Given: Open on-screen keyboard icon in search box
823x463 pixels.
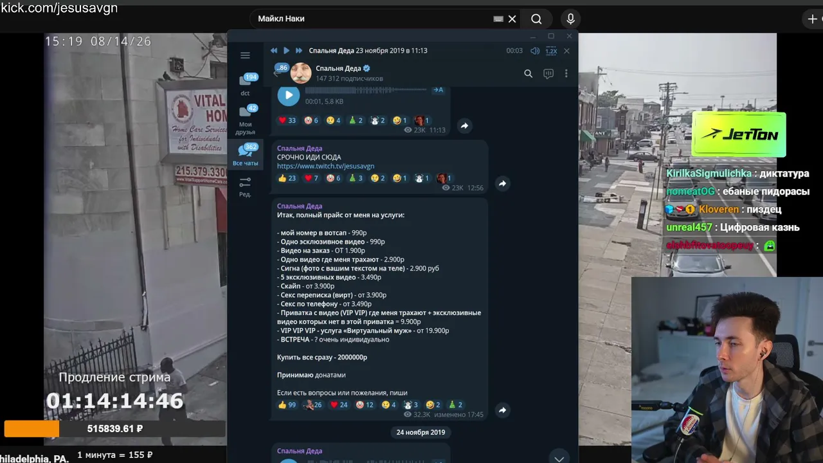Looking at the screenshot, I should [498, 19].
